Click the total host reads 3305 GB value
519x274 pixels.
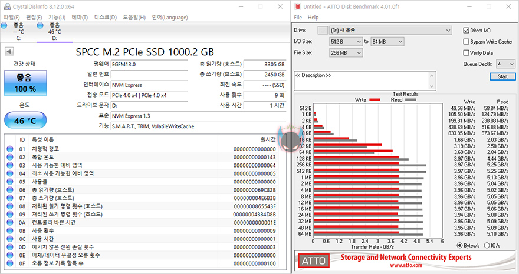(x=265, y=64)
